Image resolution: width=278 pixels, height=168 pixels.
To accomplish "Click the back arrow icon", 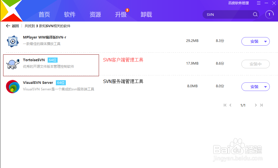I will tap(8, 26).
